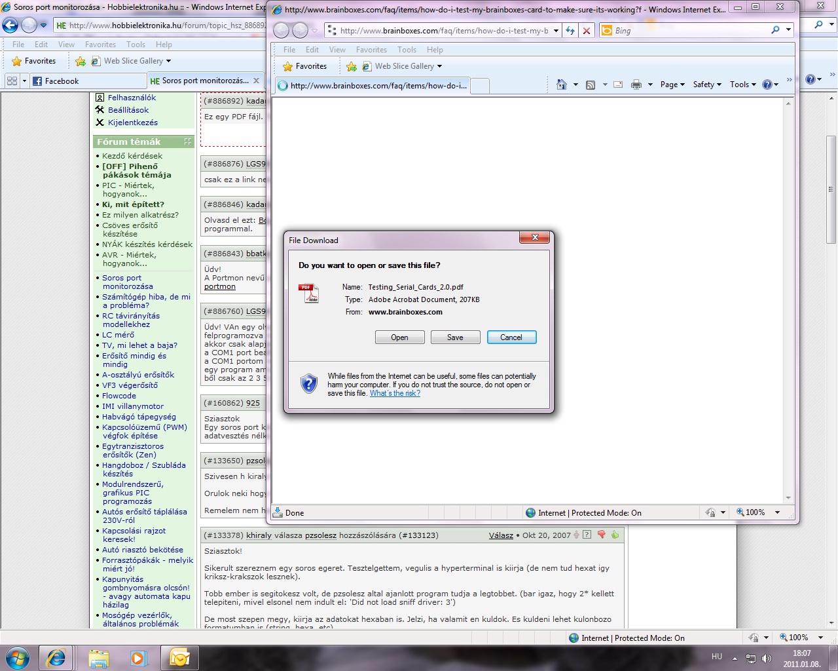The height and width of the screenshot is (671, 838).
Task: Switch to the Facebook tab
Action: (x=88, y=81)
